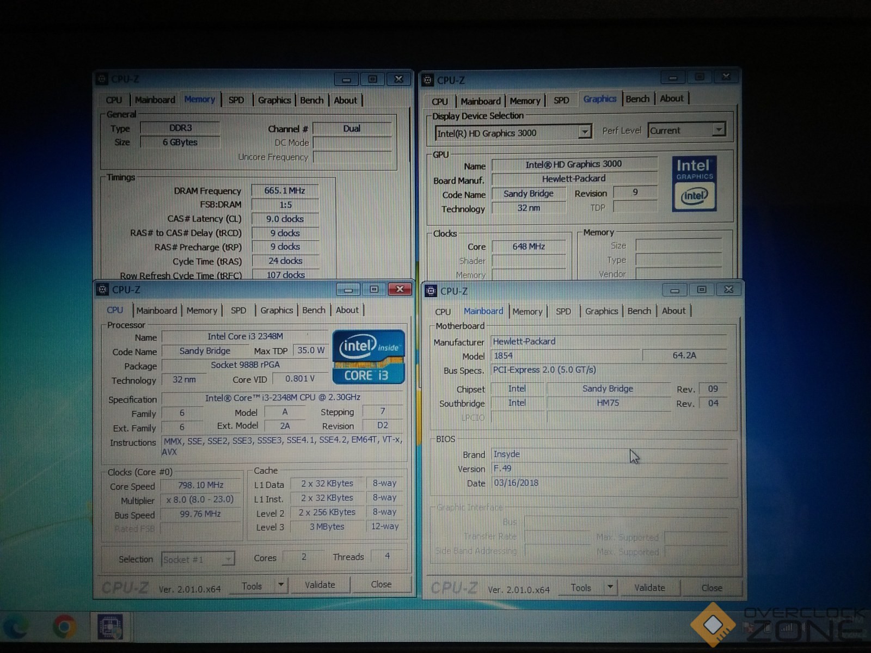Go to Mainboard tab in Memory window
Screen dimensions: 871x653
pyautogui.click(x=155, y=100)
